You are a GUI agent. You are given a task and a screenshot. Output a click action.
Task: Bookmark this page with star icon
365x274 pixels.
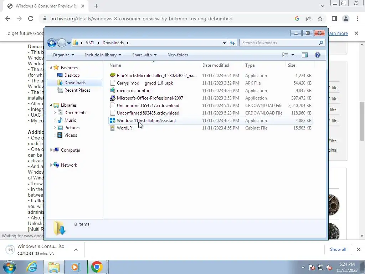[320, 19]
